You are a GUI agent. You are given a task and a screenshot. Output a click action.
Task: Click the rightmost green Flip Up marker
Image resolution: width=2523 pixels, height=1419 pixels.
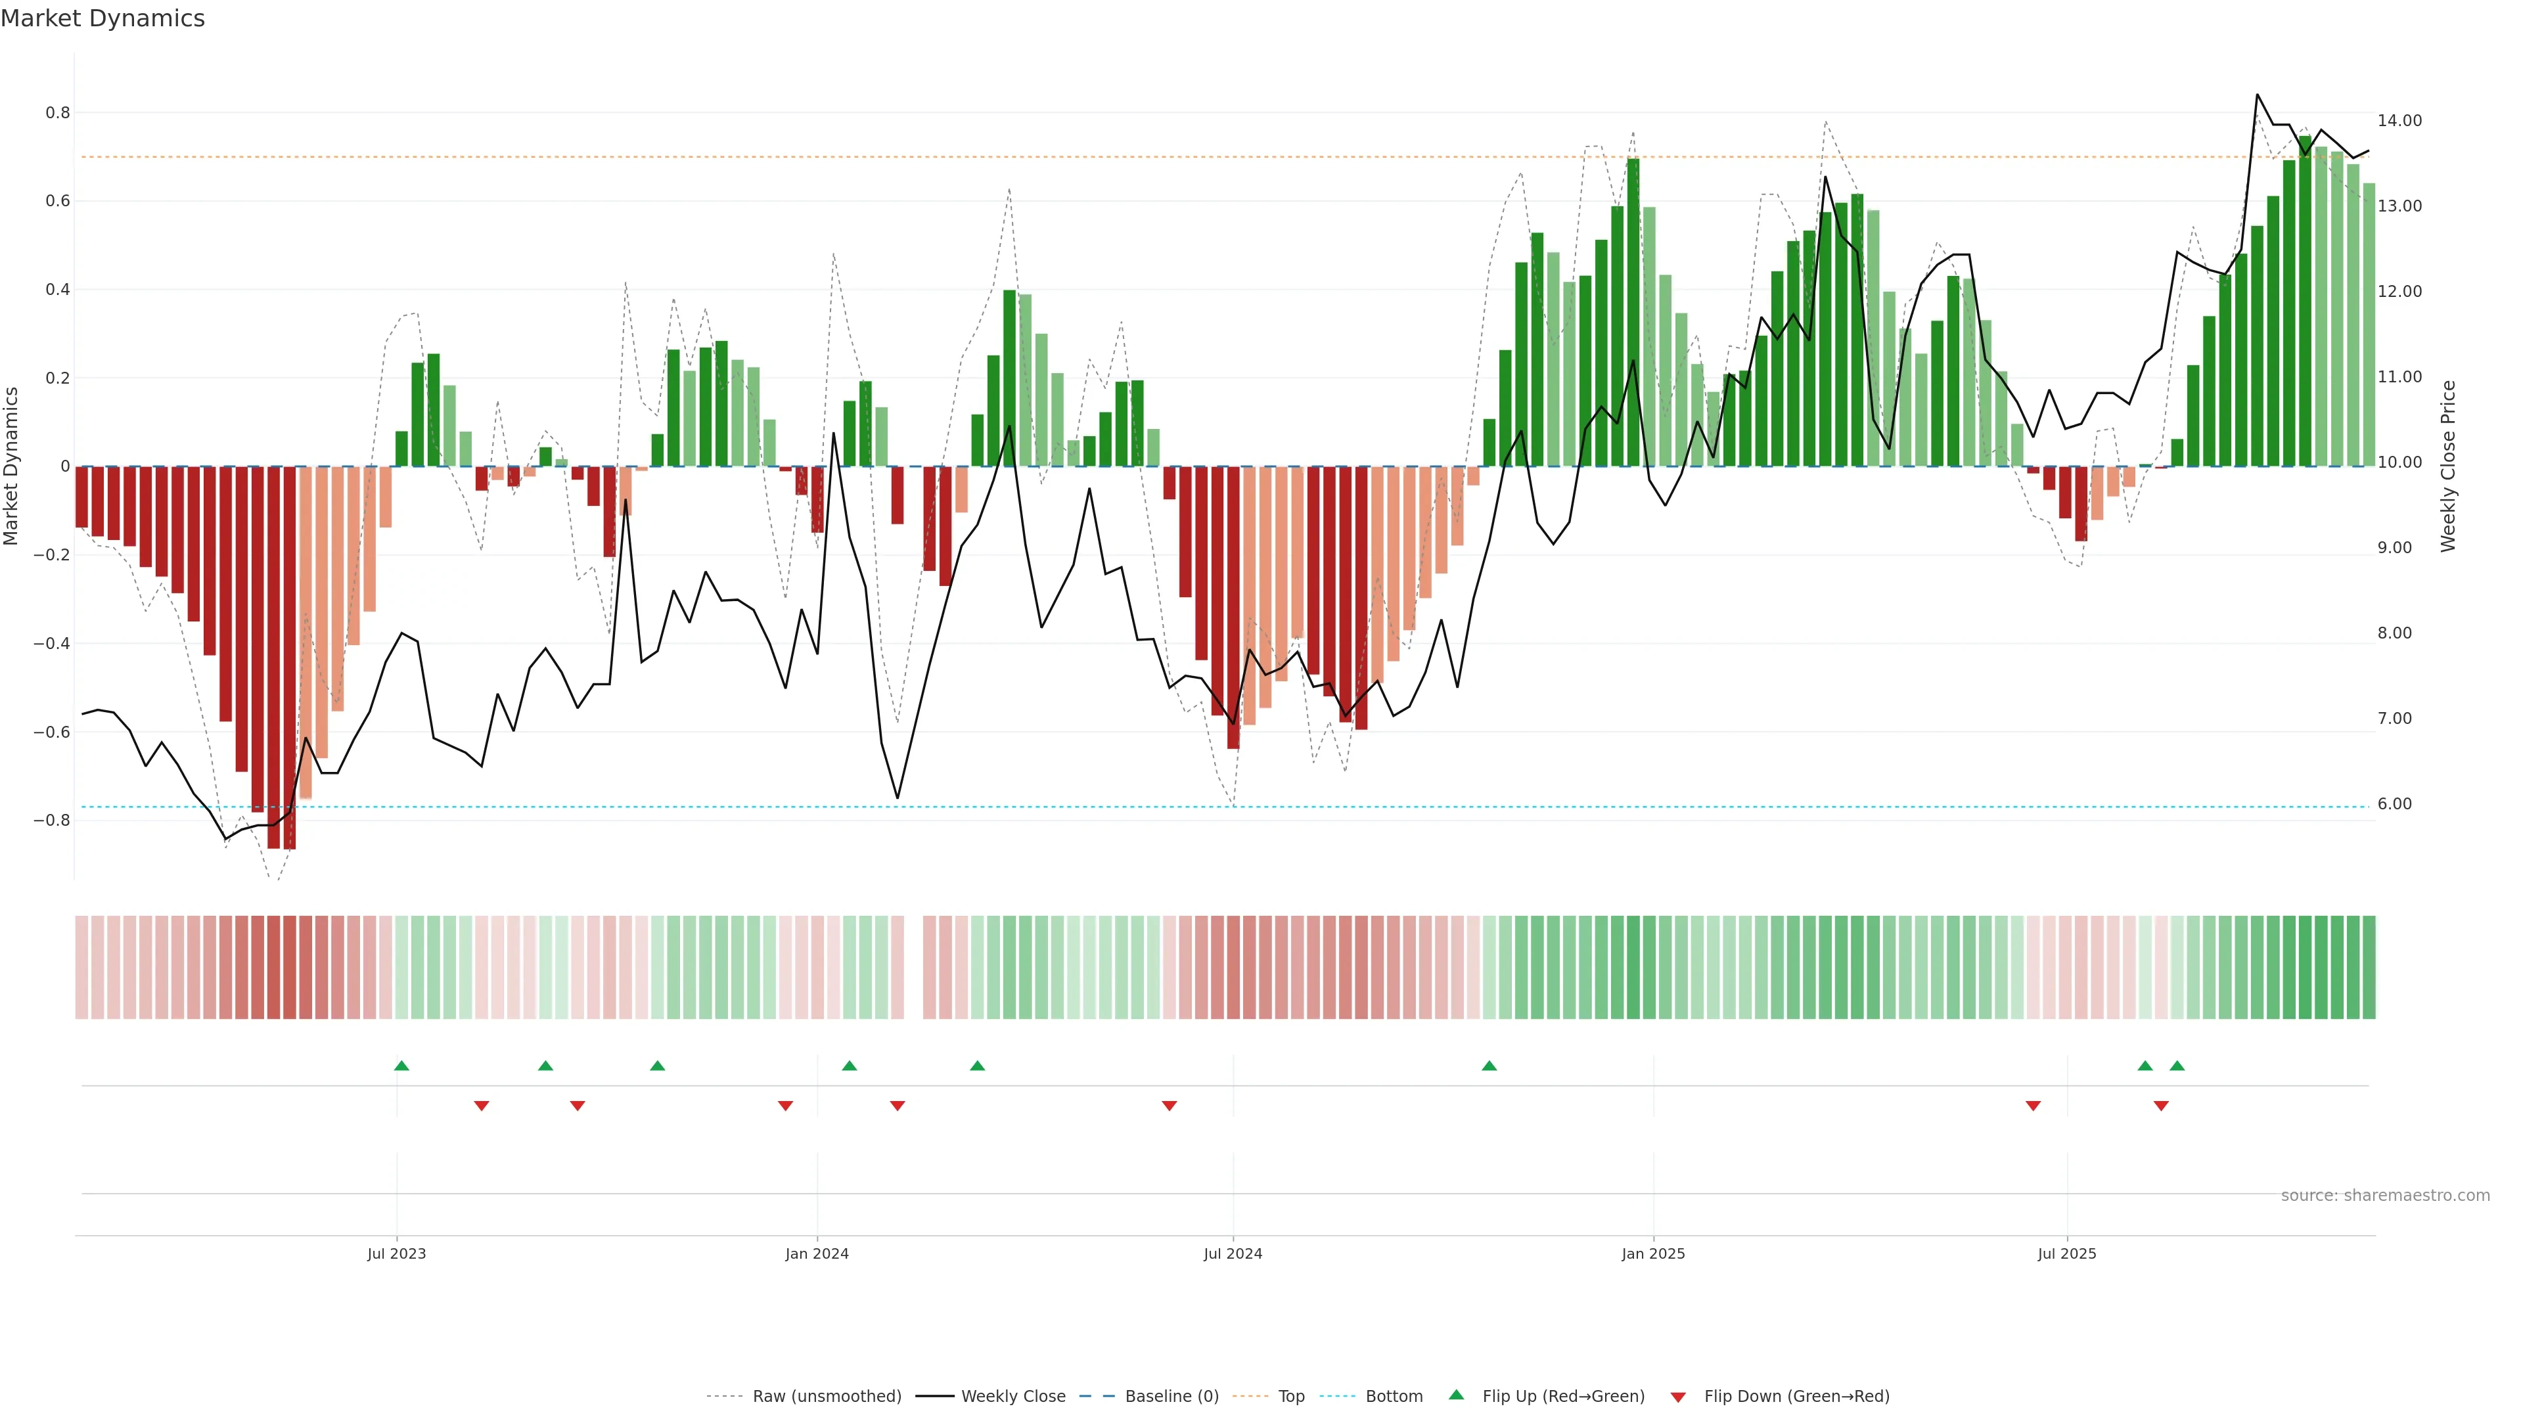point(2177,1066)
